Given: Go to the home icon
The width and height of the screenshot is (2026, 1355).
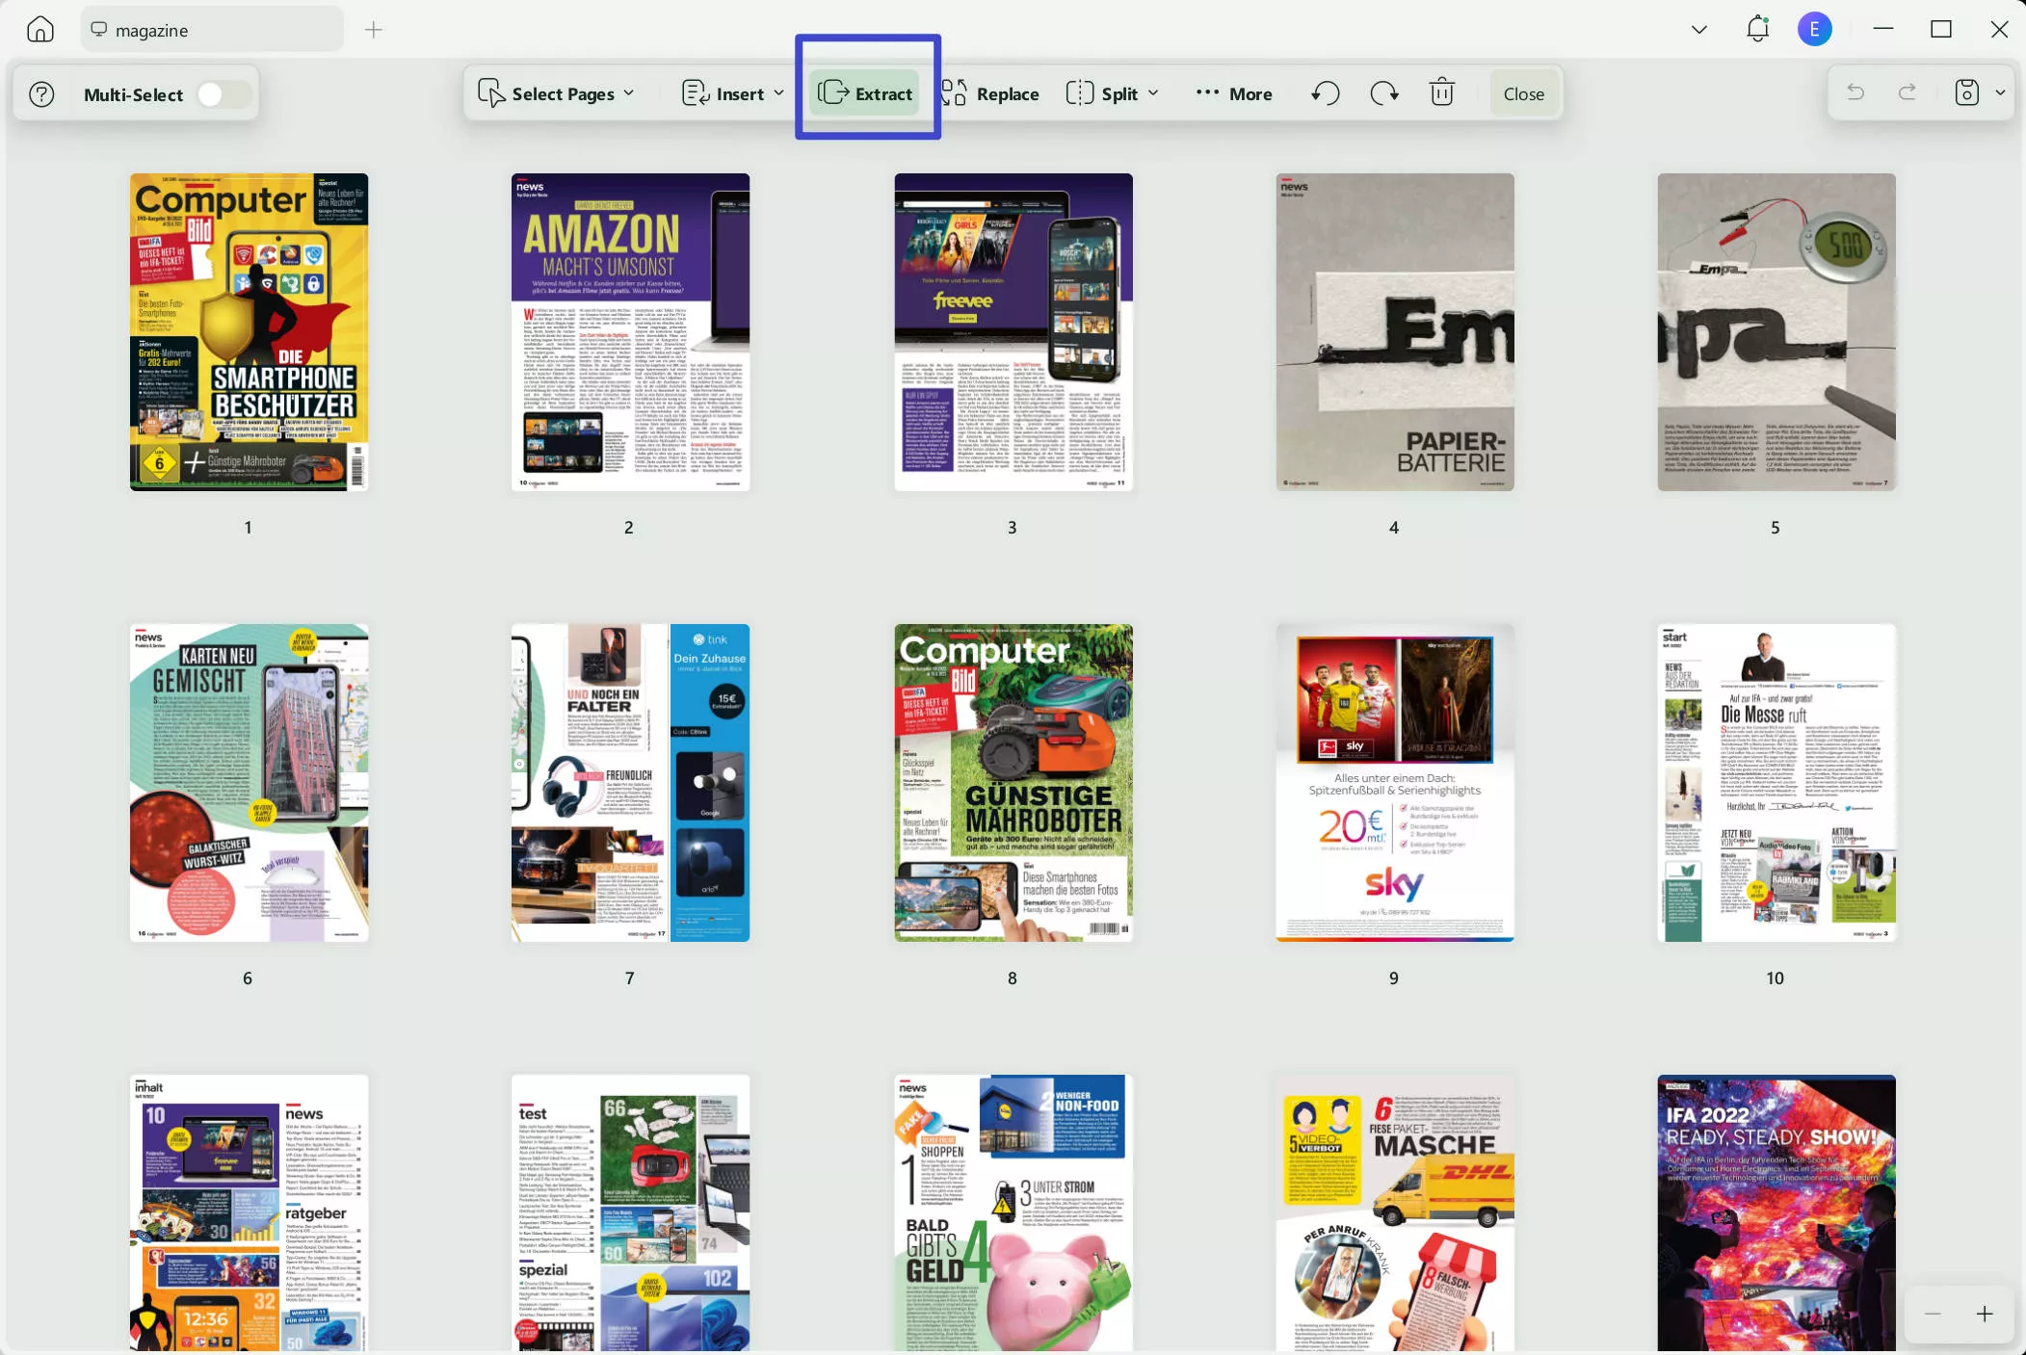Looking at the screenshot, I should (40, 30).
